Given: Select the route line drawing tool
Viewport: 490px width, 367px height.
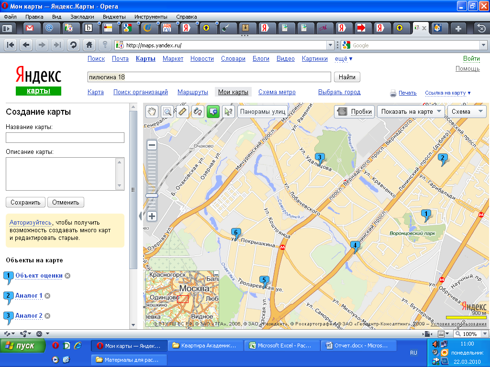Looking at the screenshot, I should [x=198, y=111].
